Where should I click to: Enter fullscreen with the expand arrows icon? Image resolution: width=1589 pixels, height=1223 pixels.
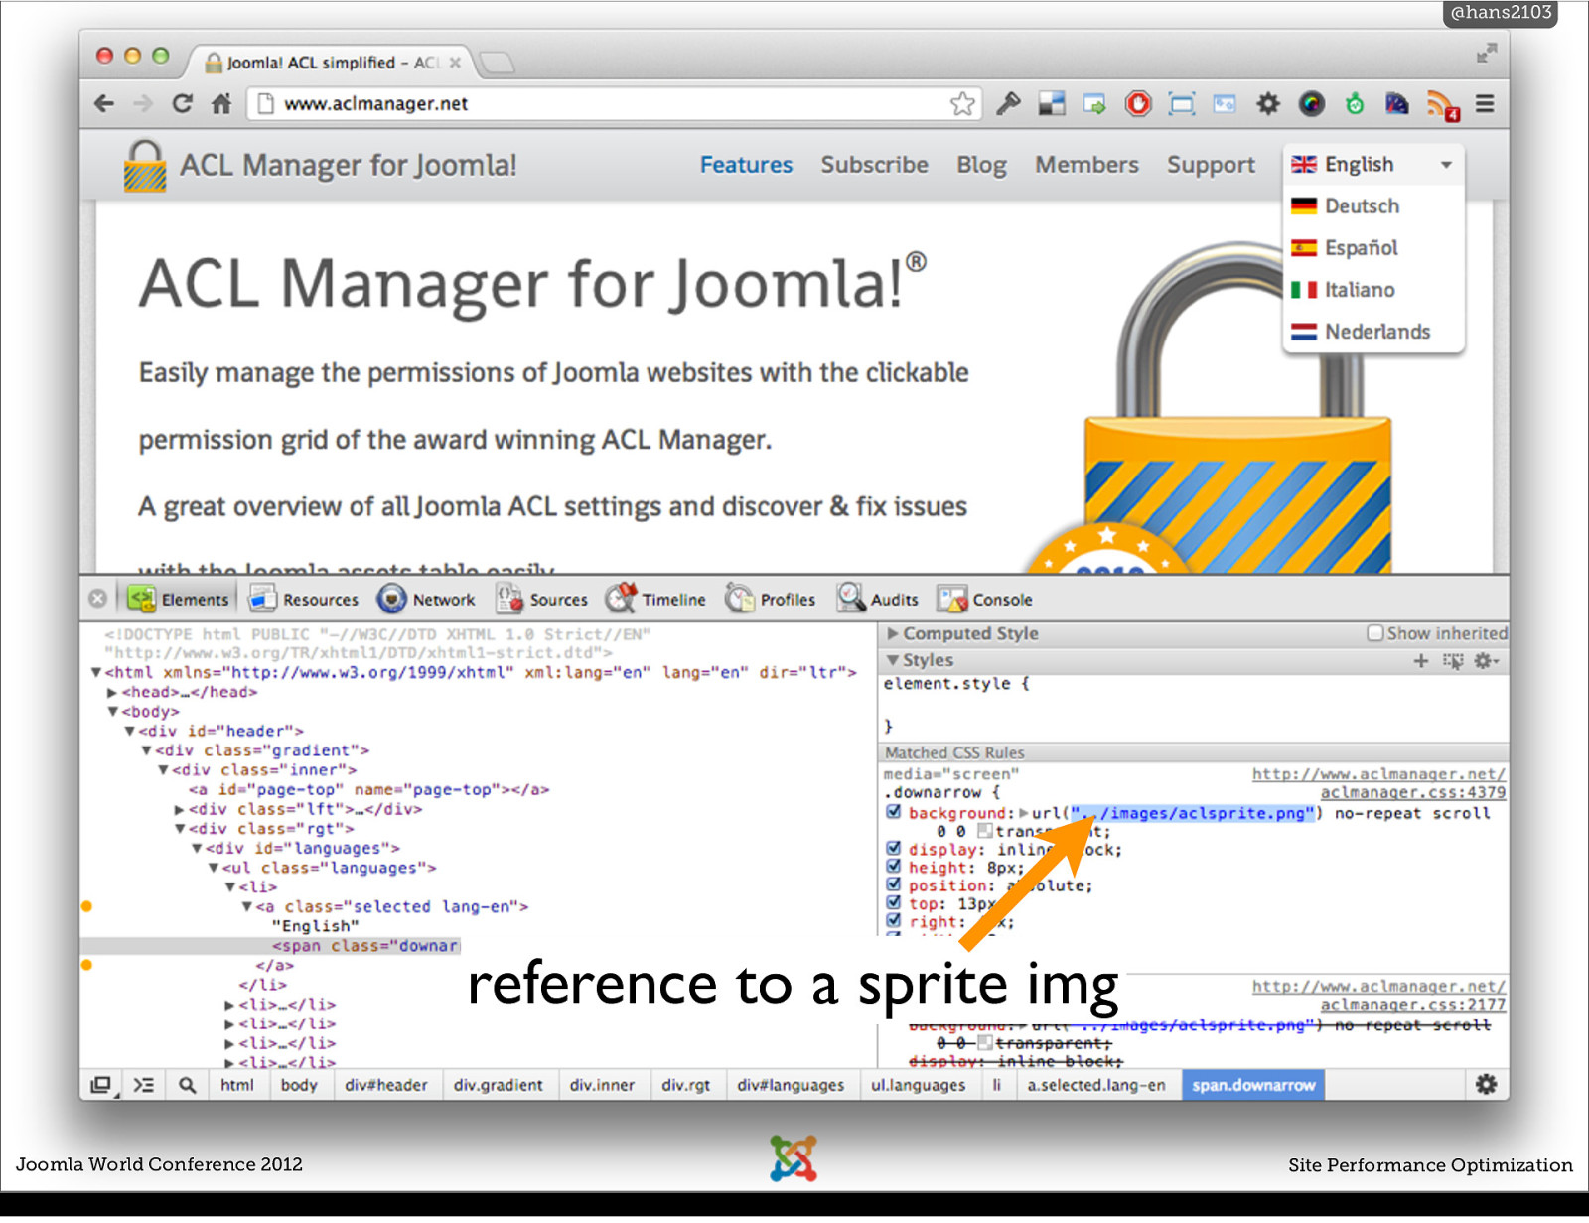coord(1486,54)
